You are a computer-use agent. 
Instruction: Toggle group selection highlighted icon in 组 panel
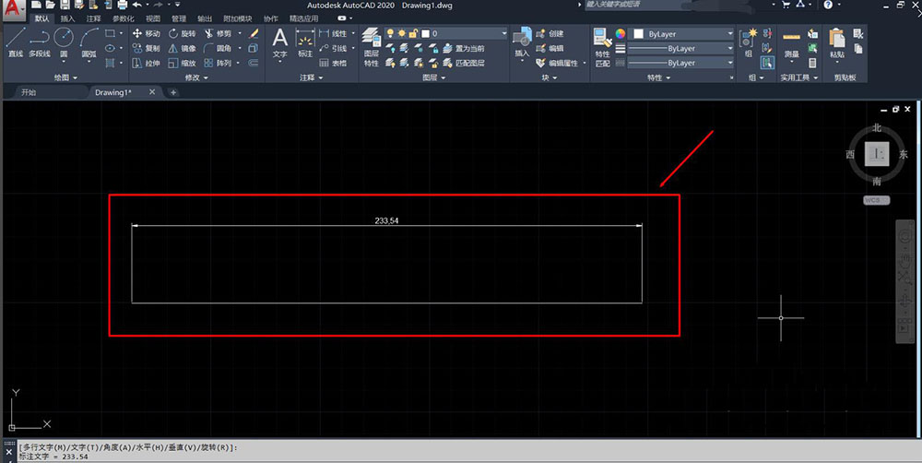(767, 63)
